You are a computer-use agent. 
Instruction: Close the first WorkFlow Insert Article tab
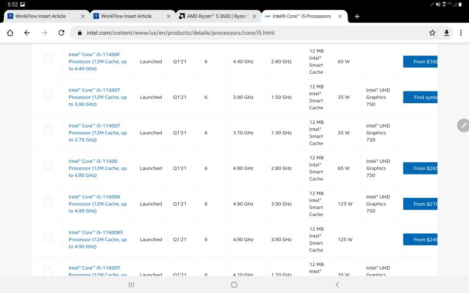83,16
